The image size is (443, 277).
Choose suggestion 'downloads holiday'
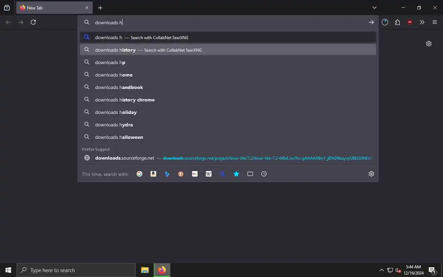pyautogui.click(x=228, y=112)
